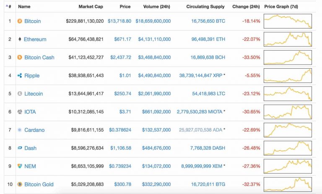Click the Bitcoin Cash logo icon
Viewport: 322px width, 194px height.
point(20,57)
